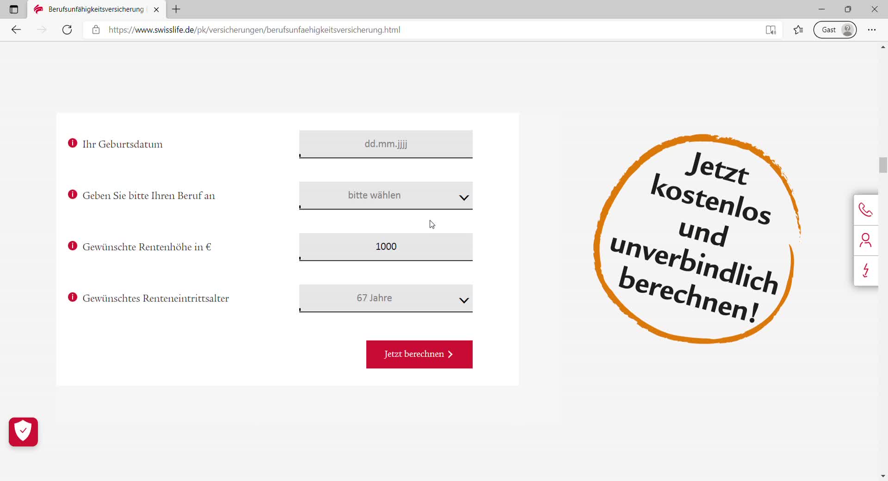
Task: Click the browser refresh icon
Action: click(67, 30)
